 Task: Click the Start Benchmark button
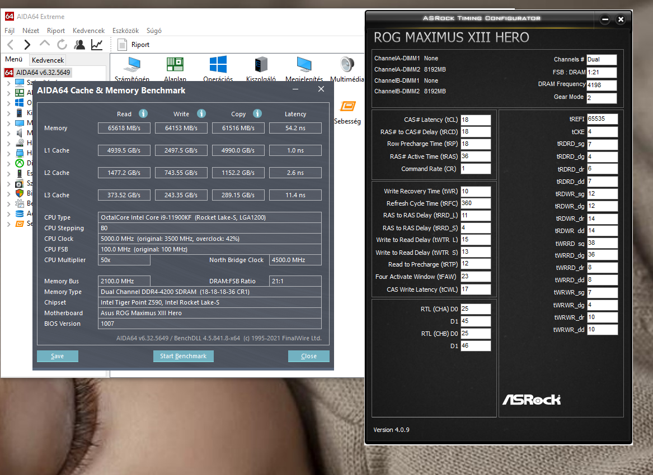tap(183, 356)
